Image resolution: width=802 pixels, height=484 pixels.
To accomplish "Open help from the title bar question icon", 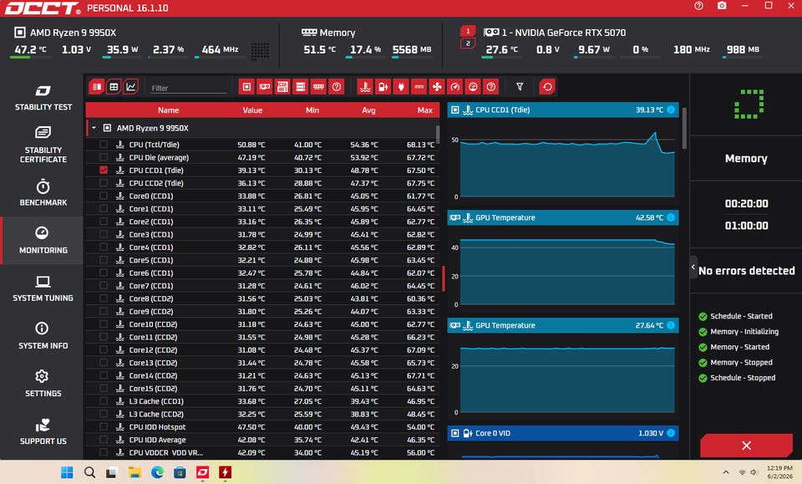I will pos(698,6).
